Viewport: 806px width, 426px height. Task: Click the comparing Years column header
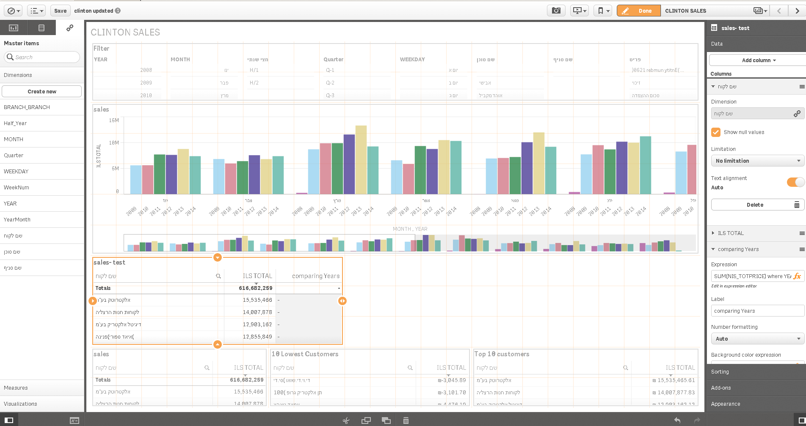(316, 276)
